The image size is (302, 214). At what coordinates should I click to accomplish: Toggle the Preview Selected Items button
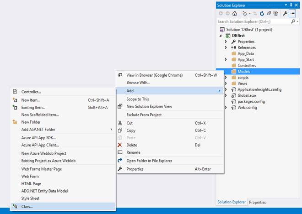tap(292, 13)
